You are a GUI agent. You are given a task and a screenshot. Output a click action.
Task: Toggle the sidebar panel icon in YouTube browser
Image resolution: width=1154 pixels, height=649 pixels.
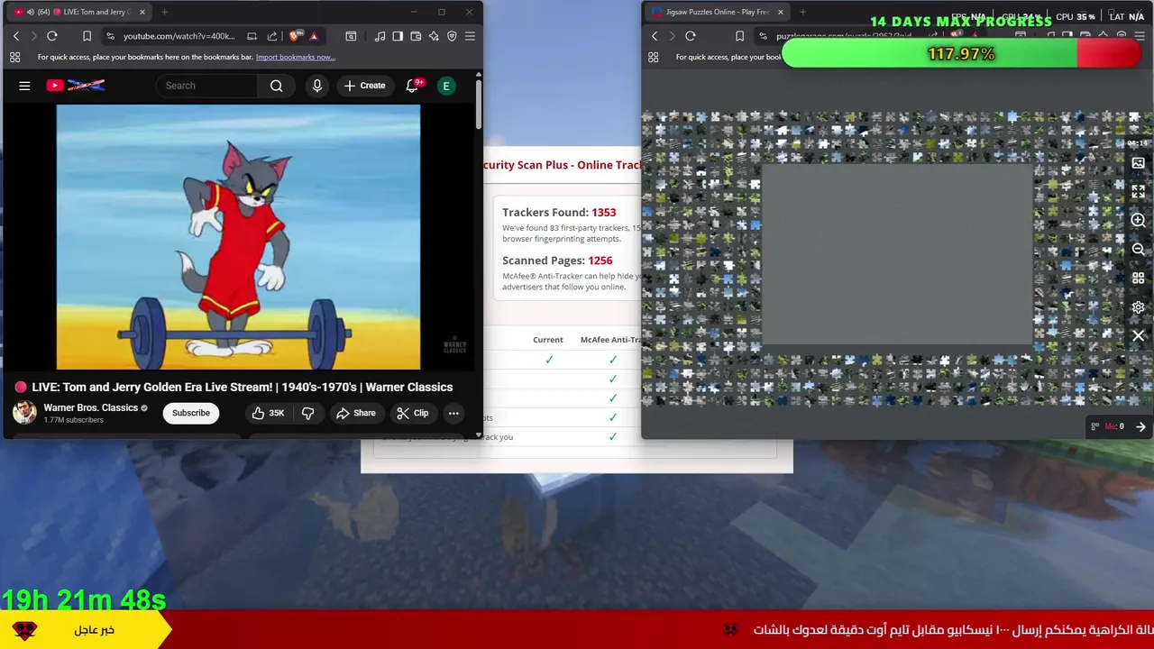pyautogui.click(x=398, y=36)
